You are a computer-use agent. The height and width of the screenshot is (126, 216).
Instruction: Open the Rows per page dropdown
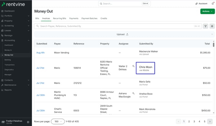[x=58, y=122]
